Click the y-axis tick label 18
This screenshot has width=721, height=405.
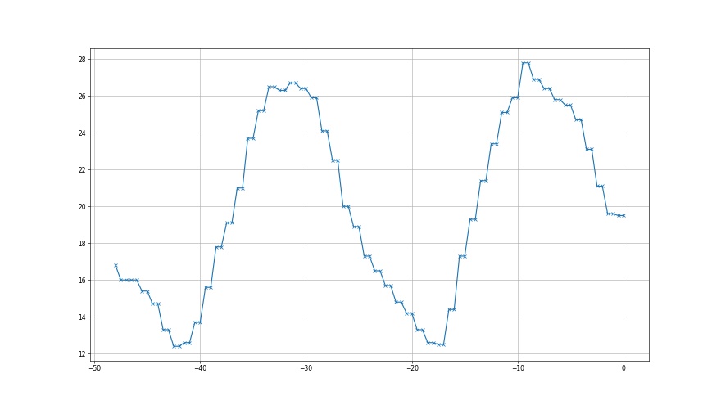point(82,244)
